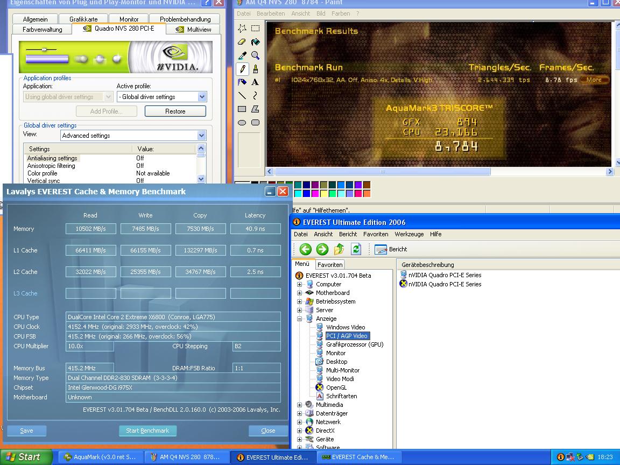Open the Farben menu in Paint
Image resolution: width=620 pixels, height=465 pixels.
341,13
